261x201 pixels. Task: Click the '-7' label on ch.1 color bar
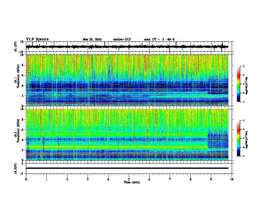coord(243,102)
